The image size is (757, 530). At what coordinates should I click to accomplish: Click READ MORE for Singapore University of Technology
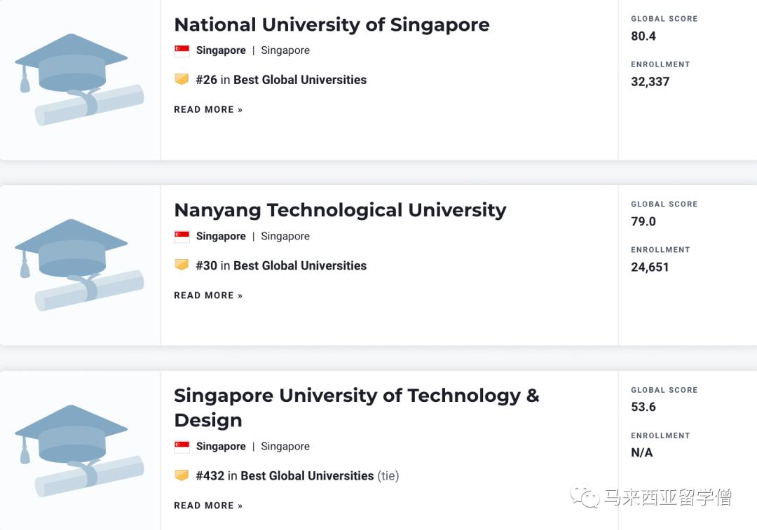(207, 505)
